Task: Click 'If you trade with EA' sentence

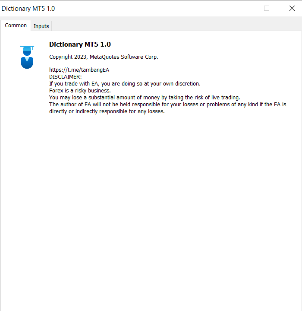Action: point(125,84)
